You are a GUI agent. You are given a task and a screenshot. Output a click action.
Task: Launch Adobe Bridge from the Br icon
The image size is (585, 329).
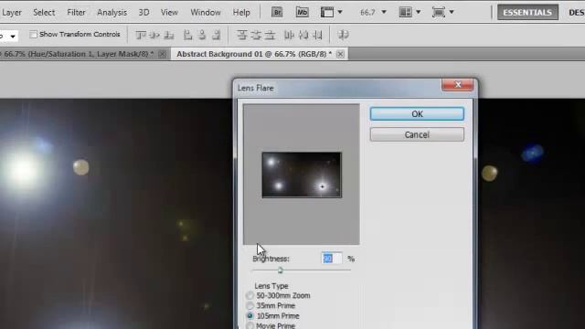pyautogui.click(x=277, y=12)
